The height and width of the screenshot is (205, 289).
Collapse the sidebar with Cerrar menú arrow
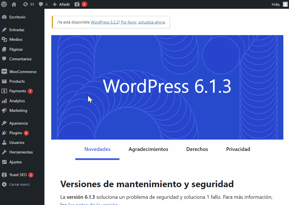click(4, 184)
